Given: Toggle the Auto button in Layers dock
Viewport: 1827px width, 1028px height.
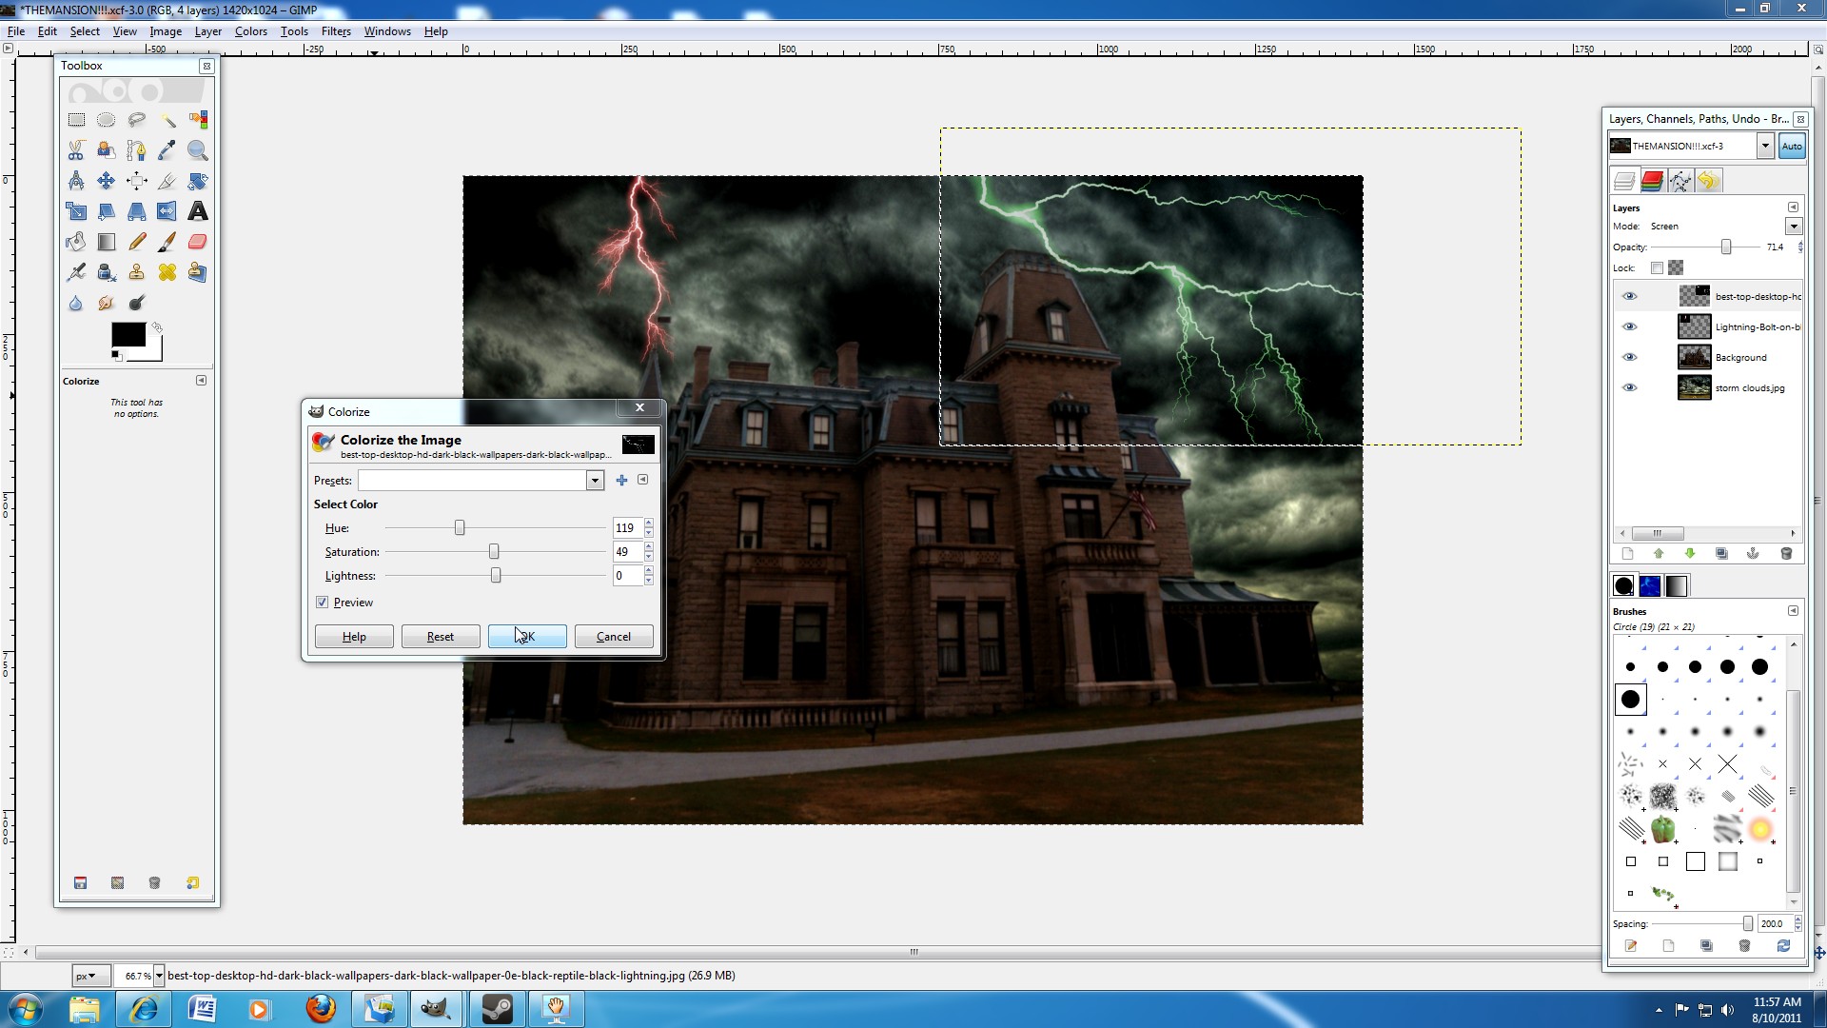Looking at the screenshot, I should tap(1792, 147).
